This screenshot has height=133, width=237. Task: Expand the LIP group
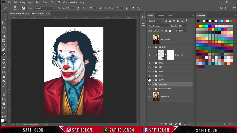tap(153, 67)
